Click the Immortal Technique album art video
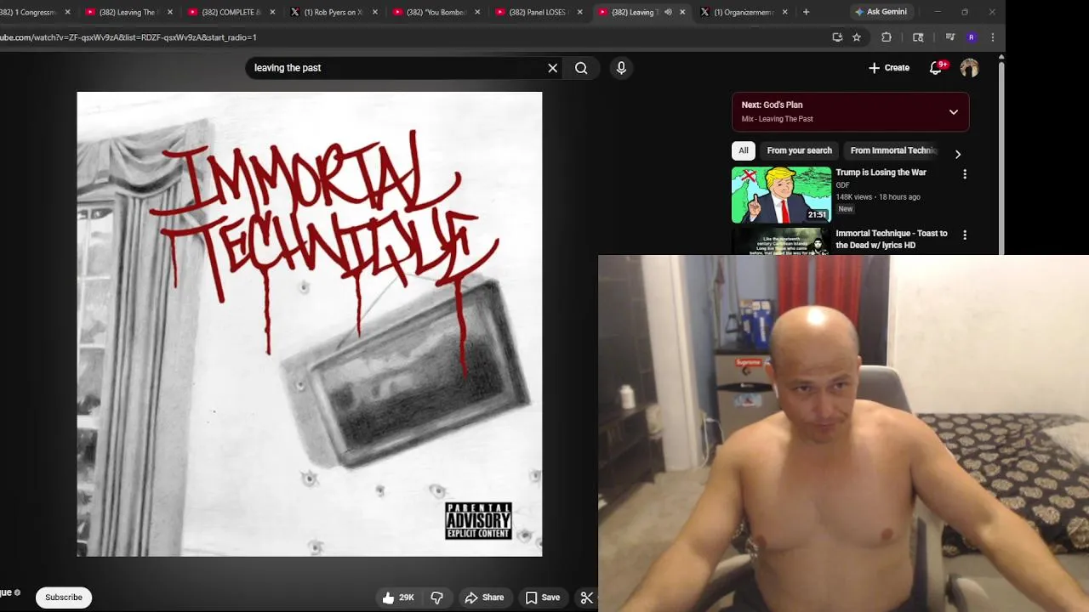Image resolution: width=1089 pixels, height=612 pixels. [x=310, y=324]
